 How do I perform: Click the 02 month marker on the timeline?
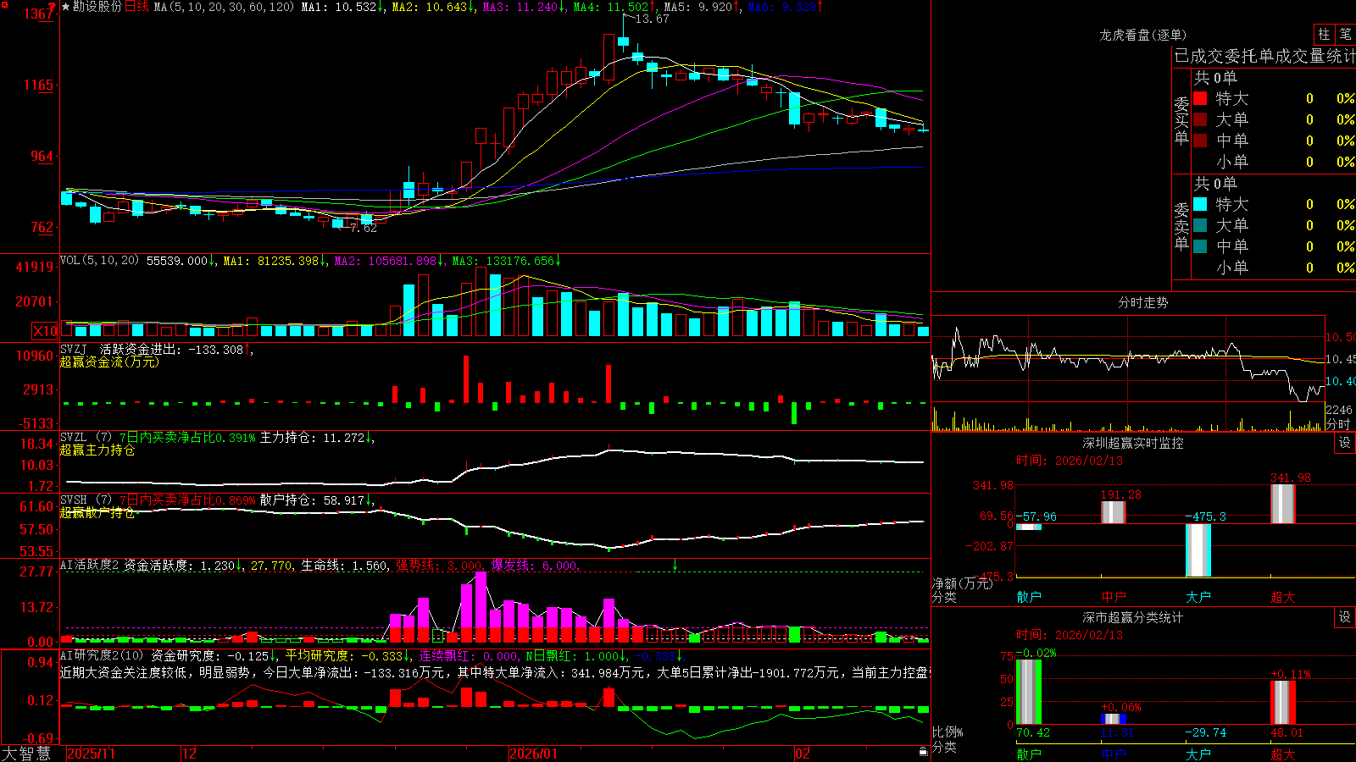803,754
